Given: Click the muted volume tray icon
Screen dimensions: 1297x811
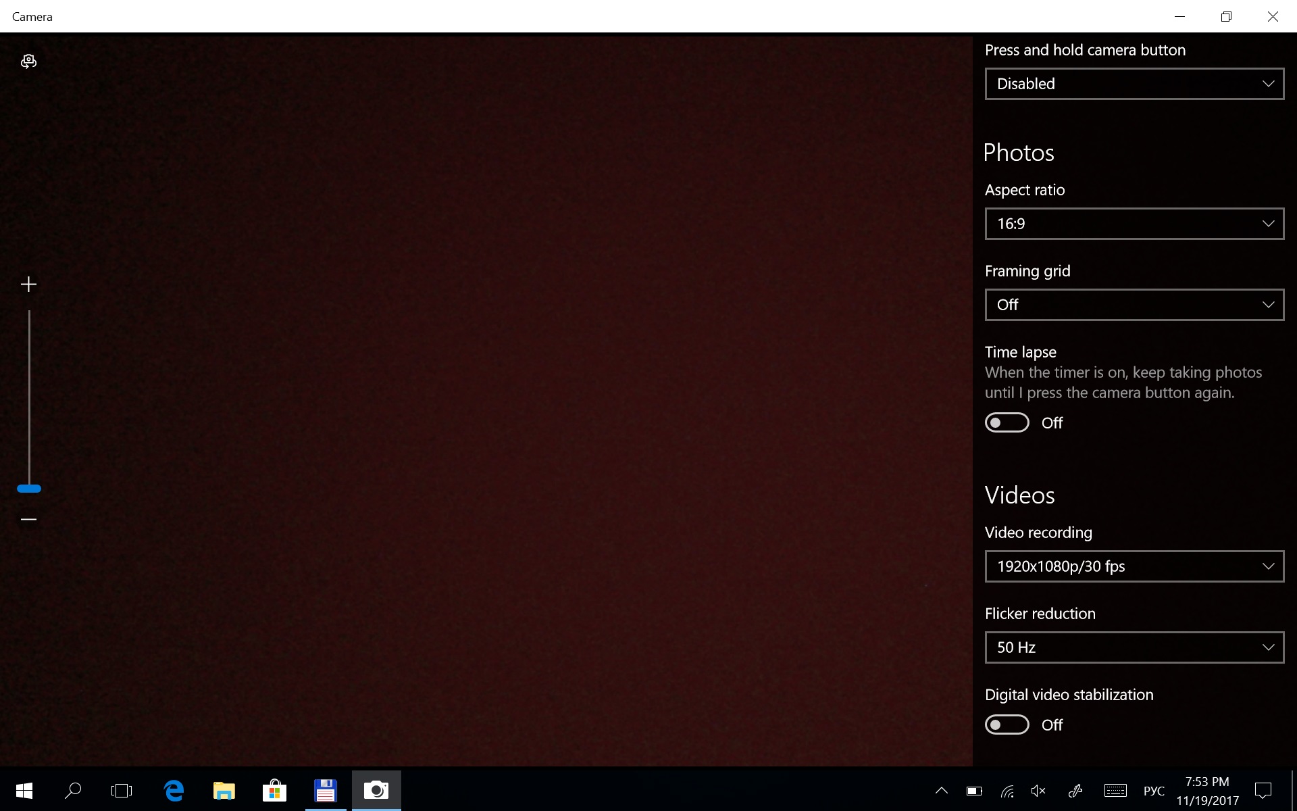Looking at the screenshot, I should pyautogui.click(x=1039, y=791).
